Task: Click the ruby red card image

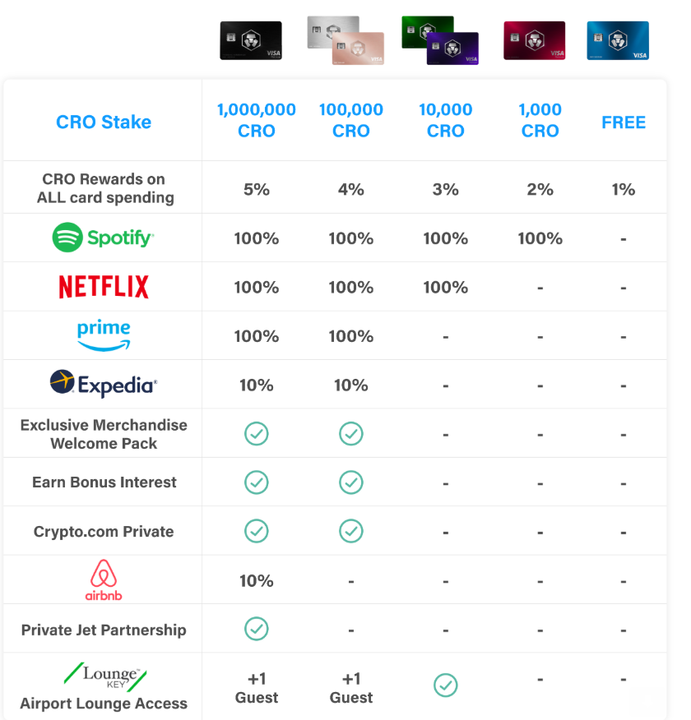Action: point(535,40)
